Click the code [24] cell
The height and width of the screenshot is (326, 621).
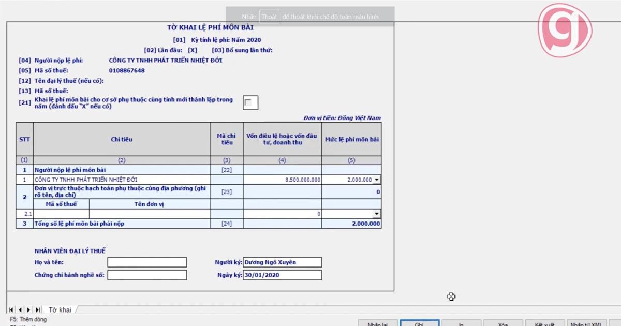click(x=227, y=224)
